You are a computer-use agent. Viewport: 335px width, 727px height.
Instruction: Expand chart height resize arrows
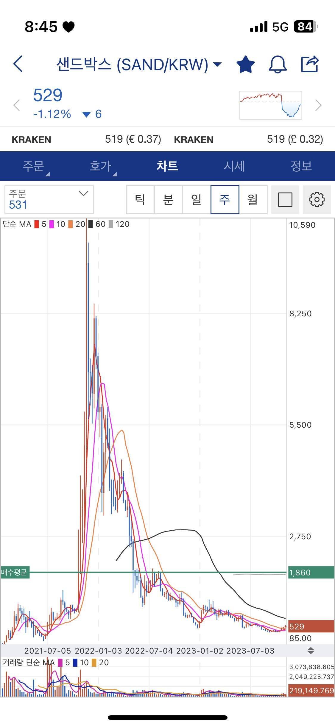311,651
